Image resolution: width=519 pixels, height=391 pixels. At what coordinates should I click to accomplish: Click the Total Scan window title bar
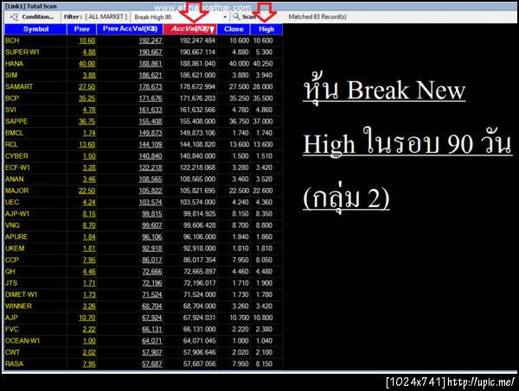tap(259, 6)
